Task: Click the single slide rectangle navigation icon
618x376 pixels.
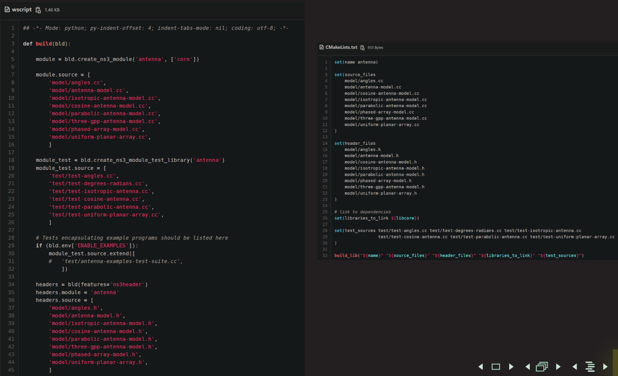Action: (x=496, y=366)
